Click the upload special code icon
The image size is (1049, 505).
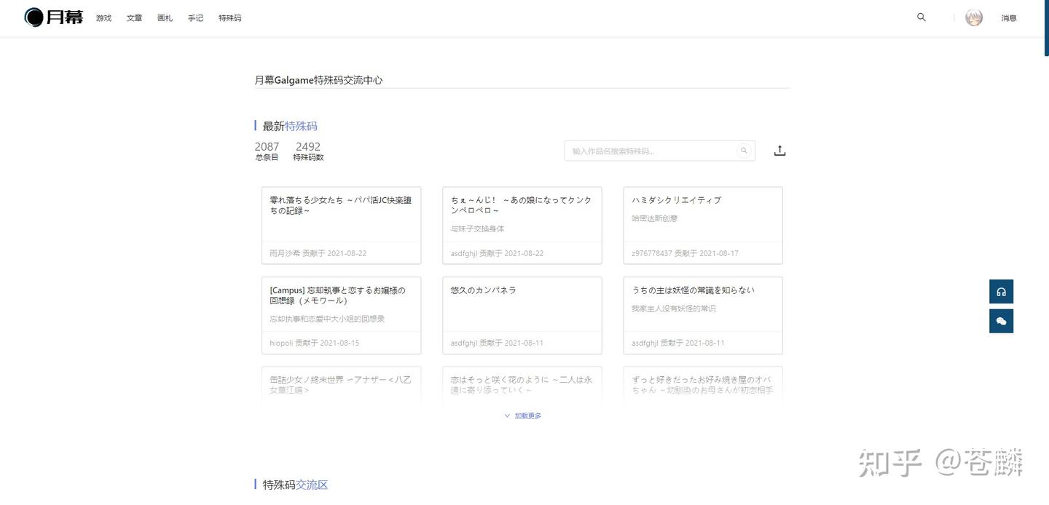click(779, 151)
